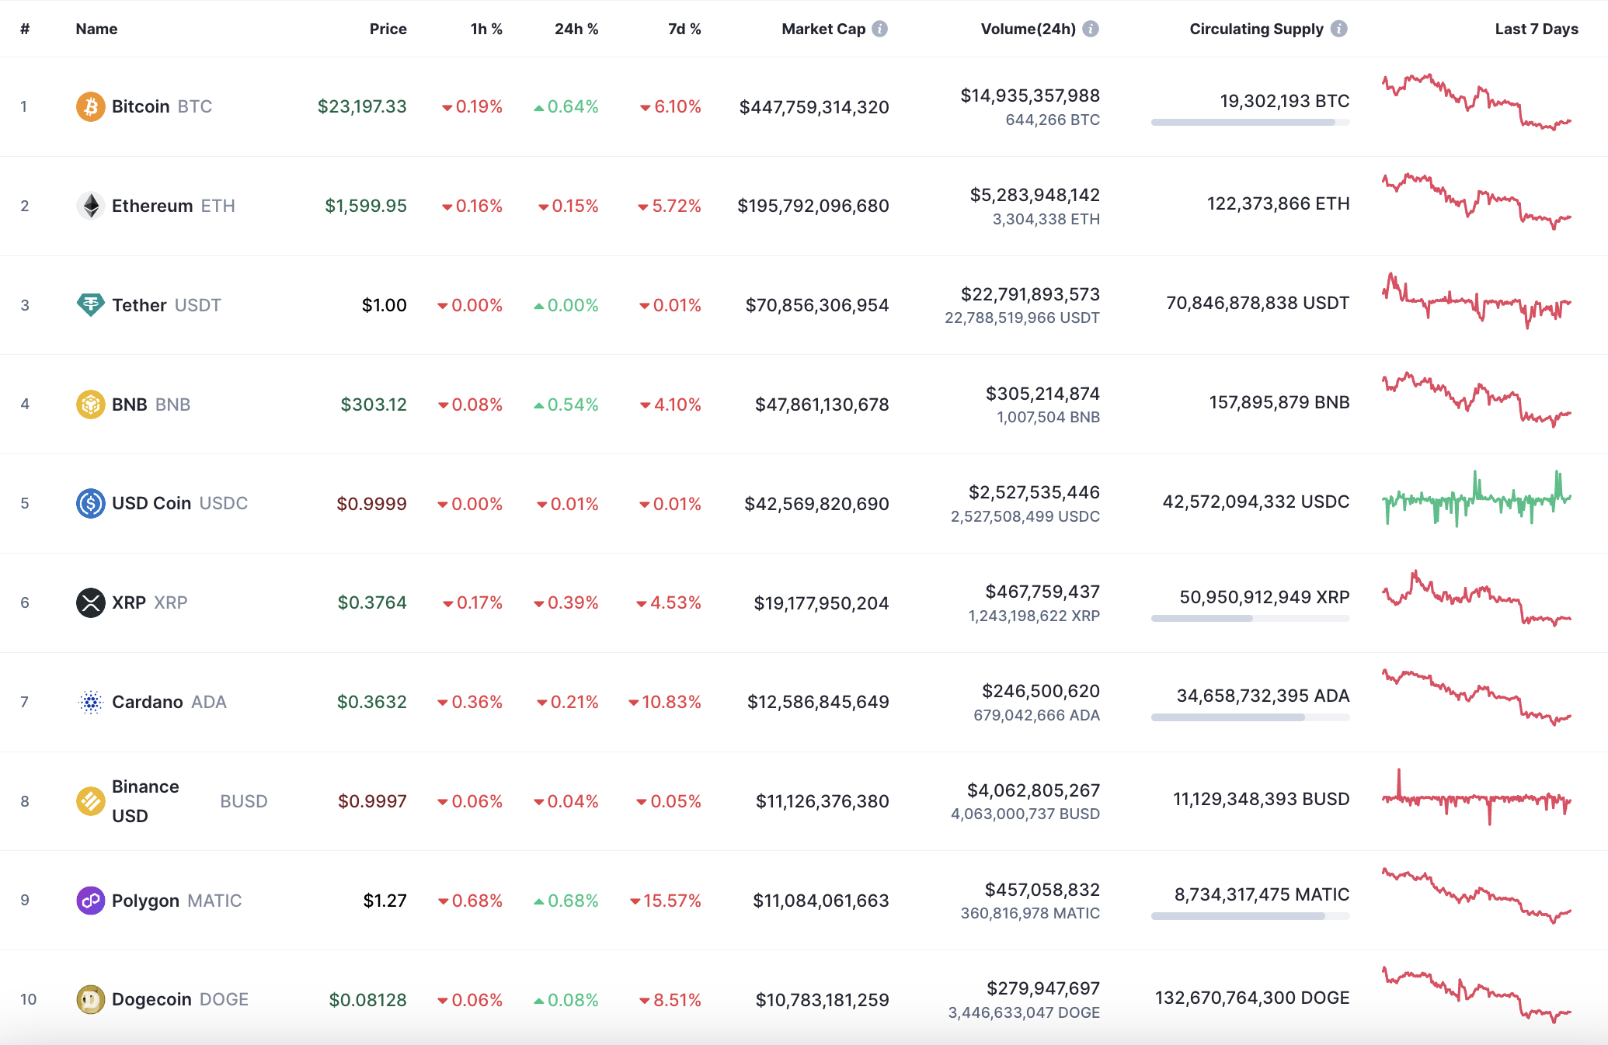
Task: Select the Bitcoin BTC coin icon
Action: tap(91, 106)
